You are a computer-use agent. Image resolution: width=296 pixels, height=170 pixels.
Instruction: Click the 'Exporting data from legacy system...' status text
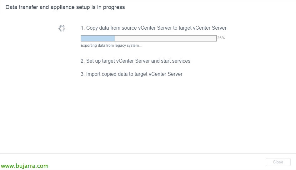coord(111,46)
